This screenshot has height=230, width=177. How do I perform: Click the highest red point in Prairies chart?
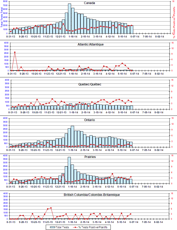[x=113, y=174]
